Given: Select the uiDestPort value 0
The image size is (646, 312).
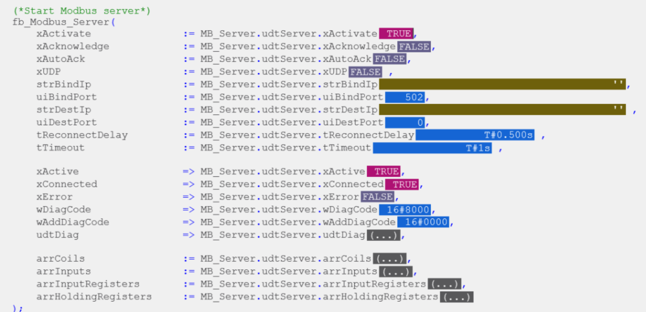Looking at the screenshot, I should [x=404, y=122].
